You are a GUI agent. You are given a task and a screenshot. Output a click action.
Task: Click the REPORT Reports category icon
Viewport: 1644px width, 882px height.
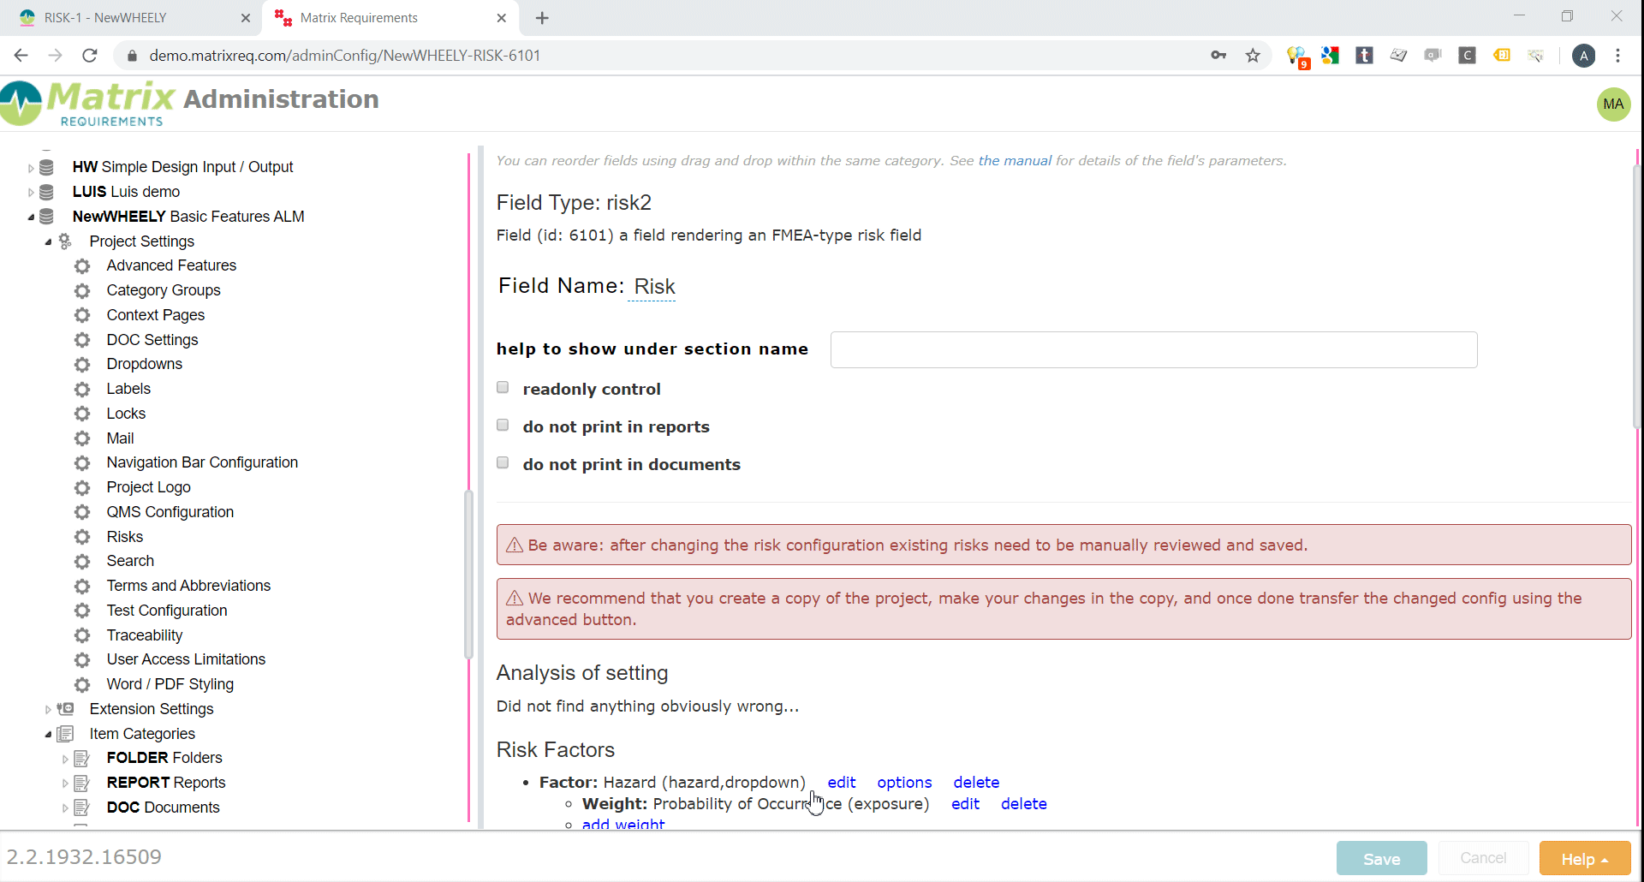[82, 784]
